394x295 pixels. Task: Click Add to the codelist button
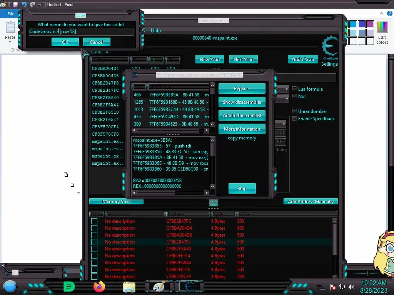(x=242, y=115)
